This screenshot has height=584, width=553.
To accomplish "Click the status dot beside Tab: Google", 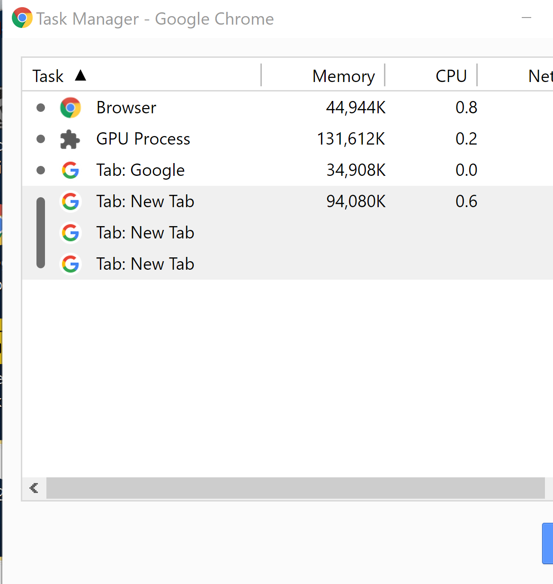I will click(x=40, y=170).
